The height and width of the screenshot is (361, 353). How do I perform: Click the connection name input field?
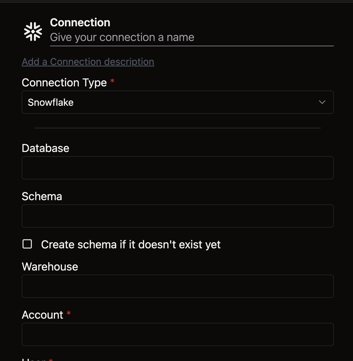pyautogui.click(x=191, y=37)
